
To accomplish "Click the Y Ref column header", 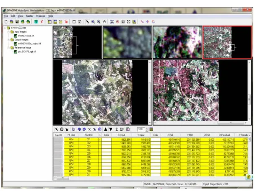I will tap(190, 135).
